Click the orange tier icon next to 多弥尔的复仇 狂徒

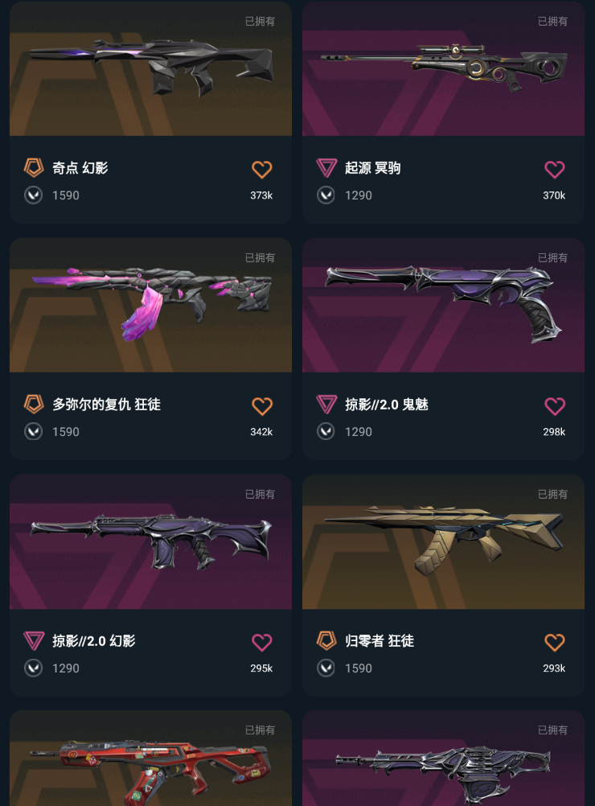(34, 404)
